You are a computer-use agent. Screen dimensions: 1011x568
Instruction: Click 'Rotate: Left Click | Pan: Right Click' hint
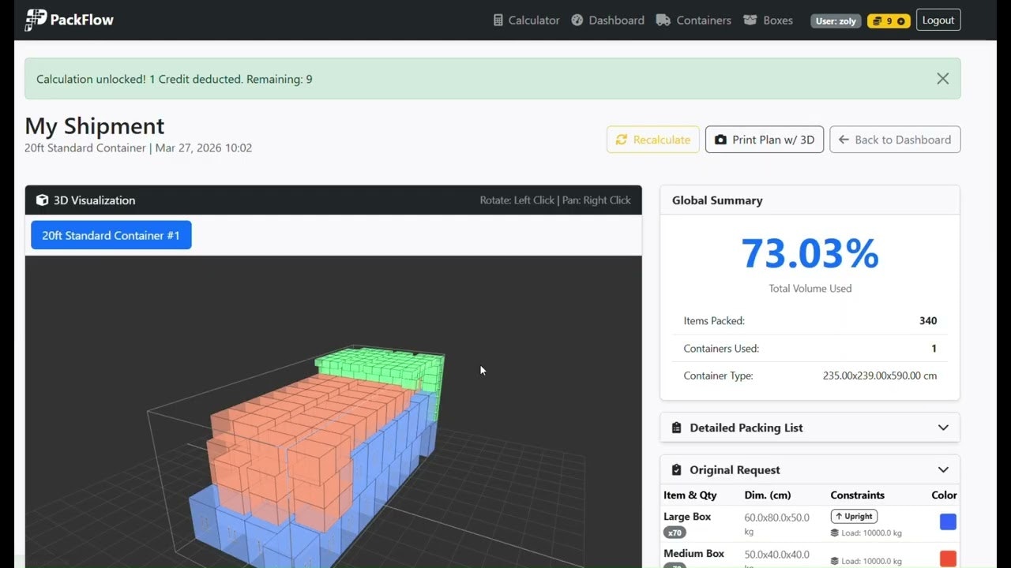coord(555,200)
